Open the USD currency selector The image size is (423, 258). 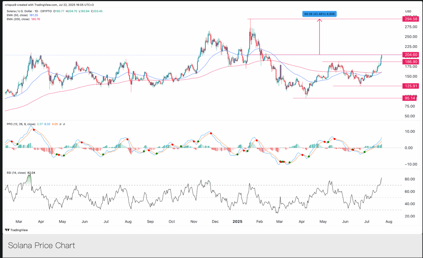coord(408,12)
